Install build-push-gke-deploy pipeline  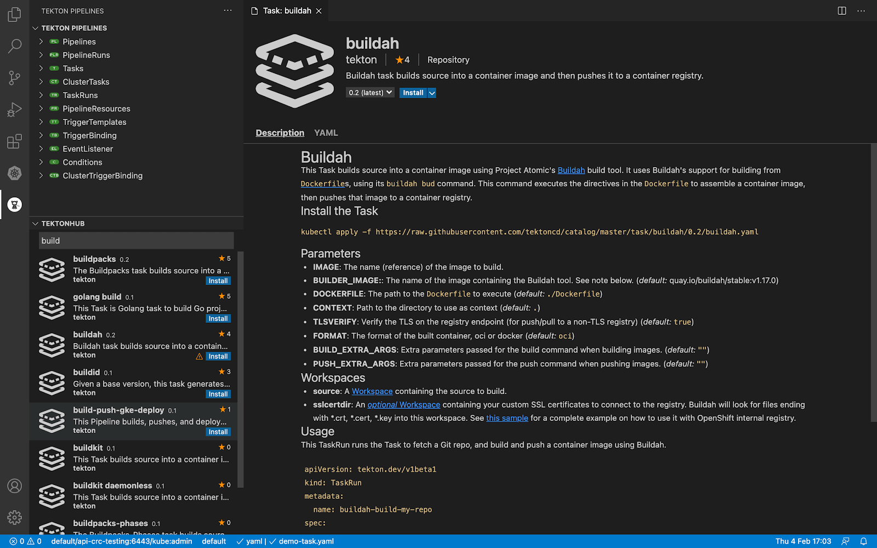[x=218, y=432]
